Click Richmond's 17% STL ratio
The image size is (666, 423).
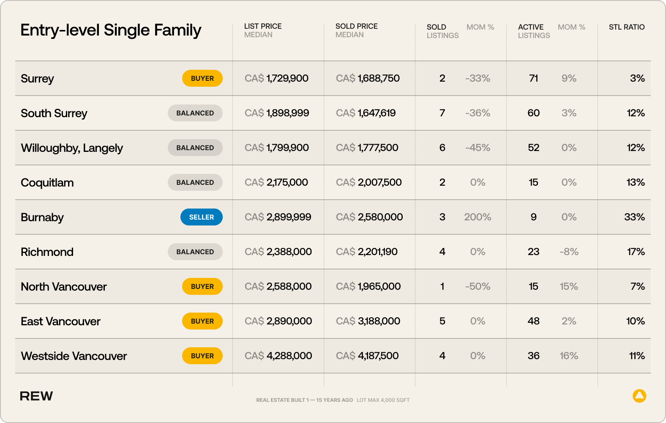pyautogui.click(x=636, y=252)
